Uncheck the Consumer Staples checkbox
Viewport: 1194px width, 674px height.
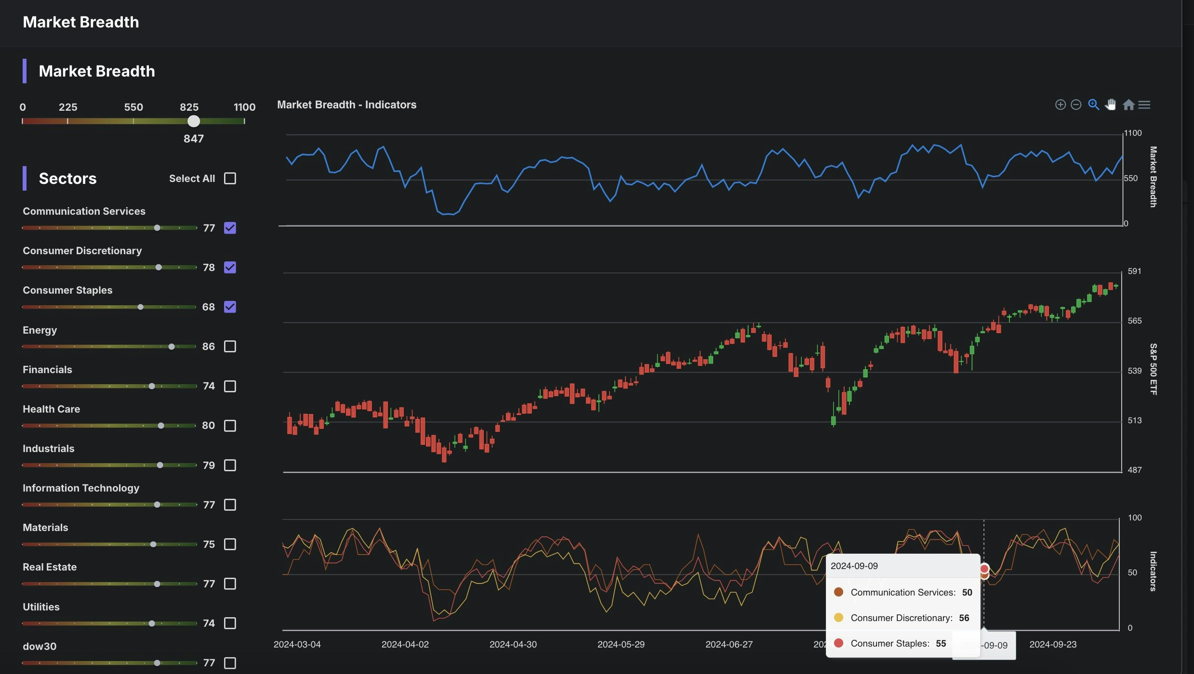[x=230, y=307]
